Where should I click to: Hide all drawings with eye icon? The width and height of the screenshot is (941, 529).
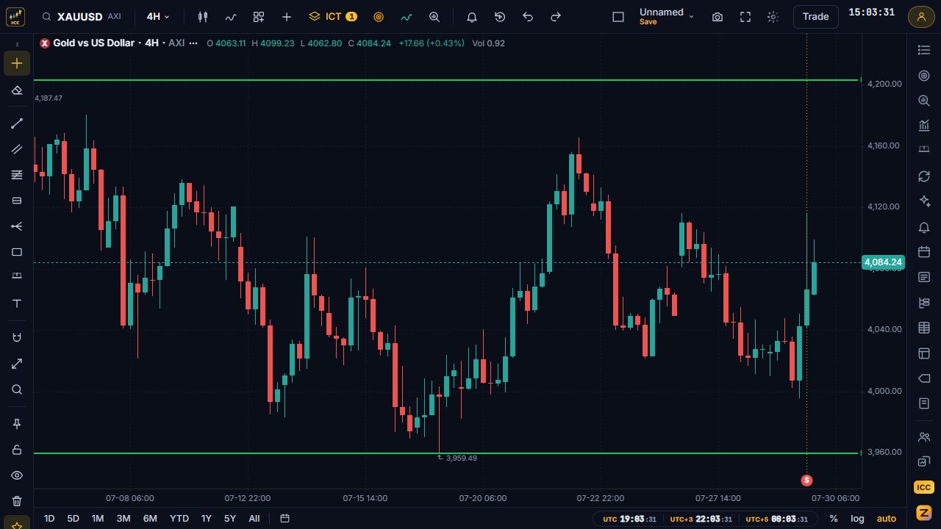point(17,475)
